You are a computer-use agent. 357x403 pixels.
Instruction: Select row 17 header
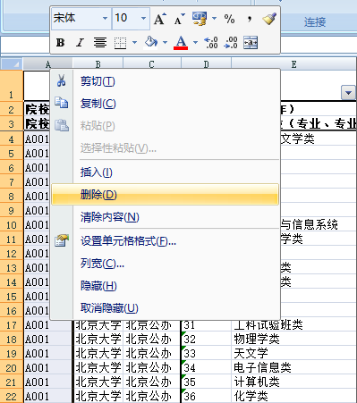[x=12, y=324]
